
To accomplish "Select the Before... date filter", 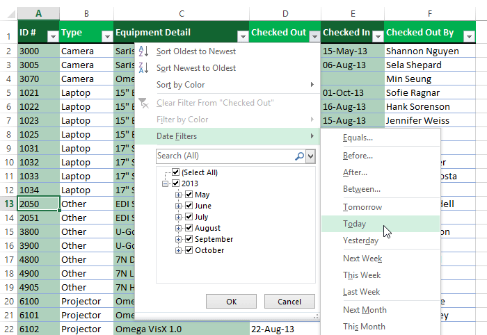I will pos(381,156).
